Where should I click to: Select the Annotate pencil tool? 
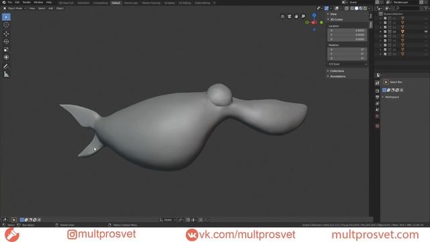pyautogui.click(x=6, y=67)
